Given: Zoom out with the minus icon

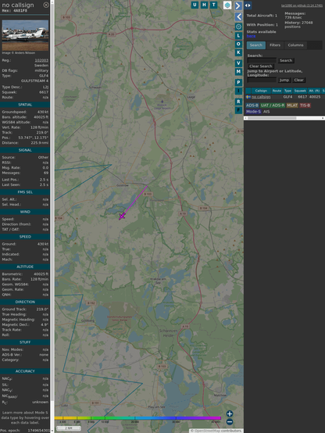Looking at the screenshot, I should pyautogui.click(x=230, y=422).
